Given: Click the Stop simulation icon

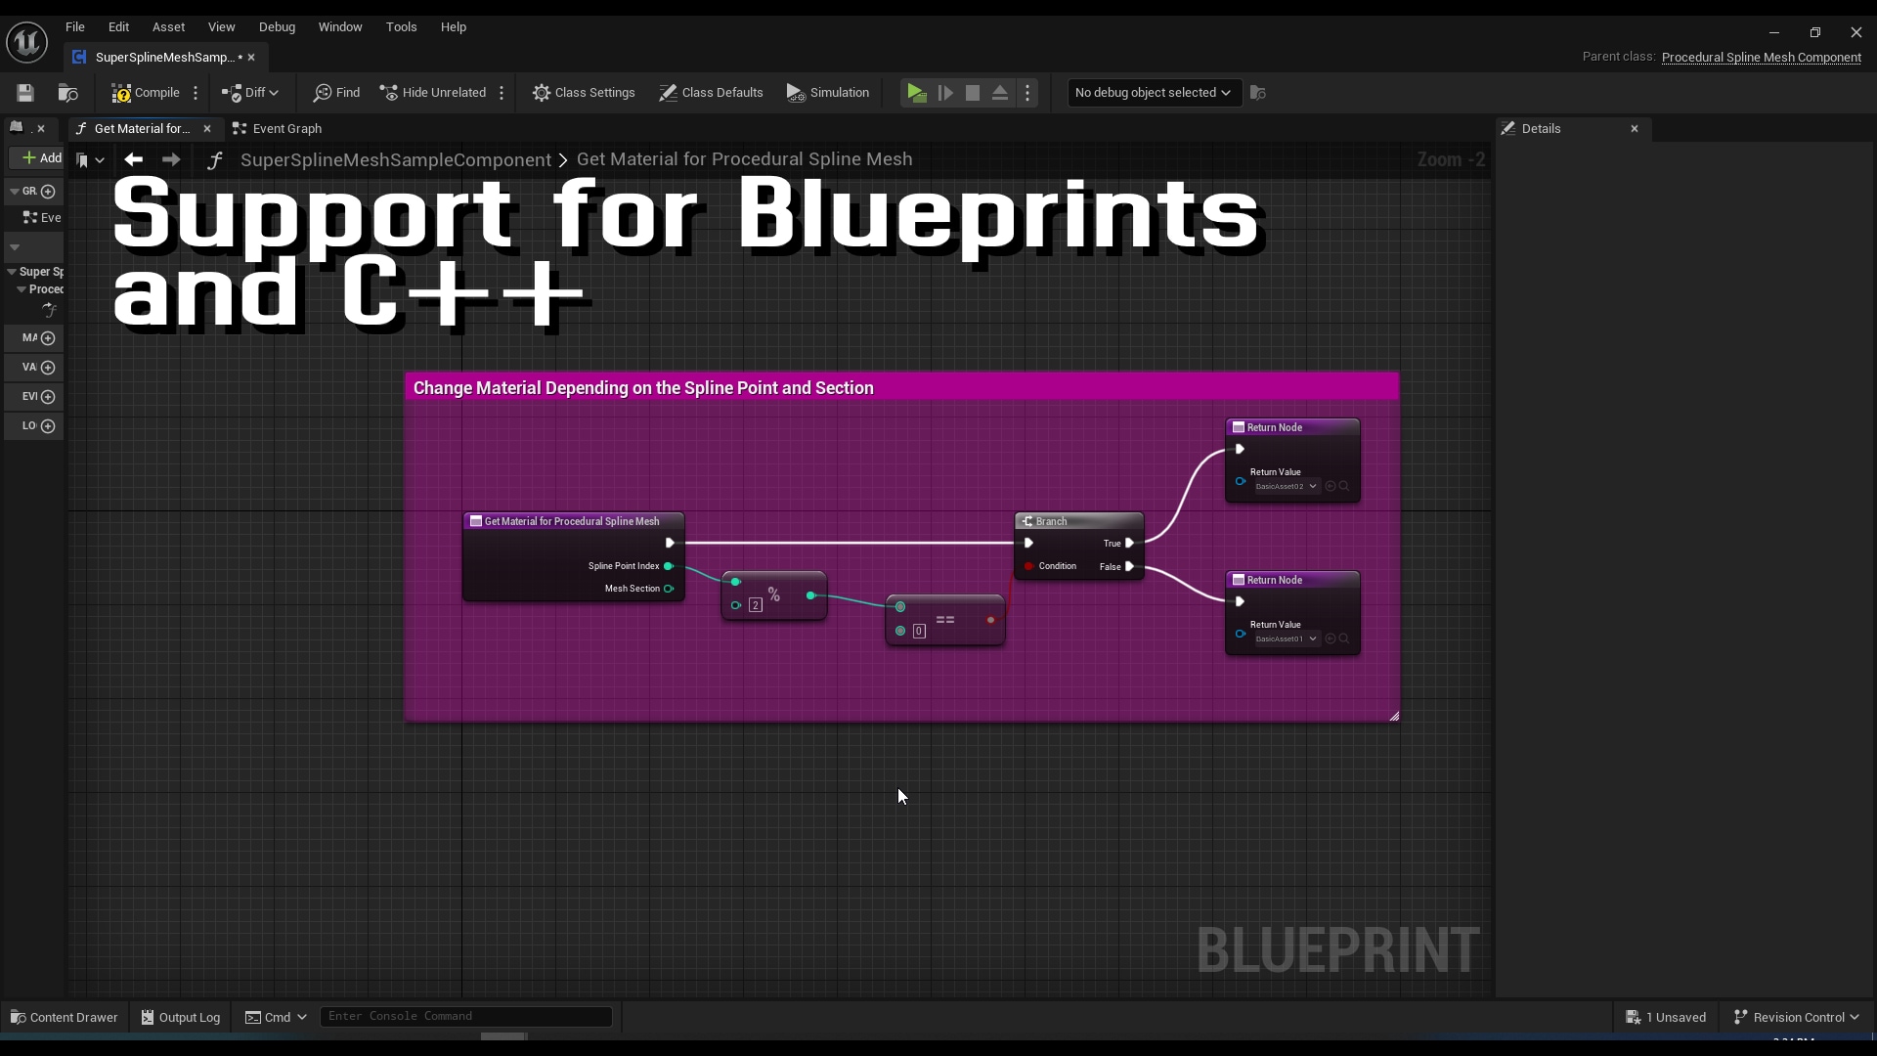Looking at the screenshot, I should (x=973, y=93).
